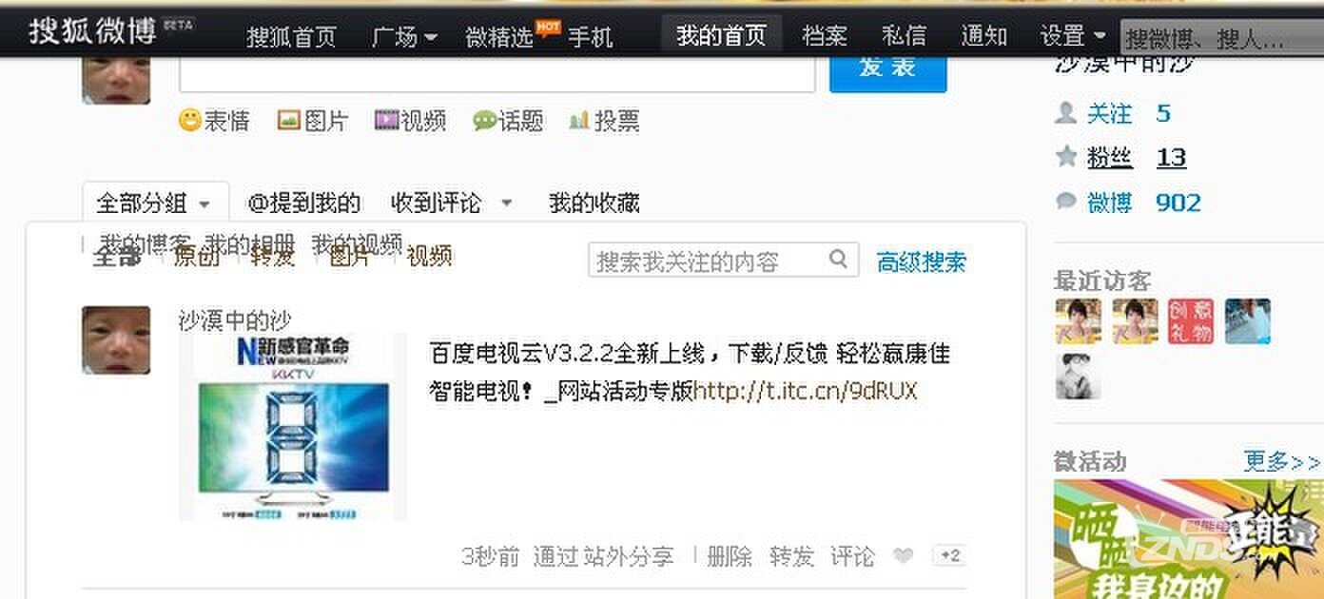Like the post with the heart icon
The width and height of the screenshot is (1324, 599).
[903, 556]
